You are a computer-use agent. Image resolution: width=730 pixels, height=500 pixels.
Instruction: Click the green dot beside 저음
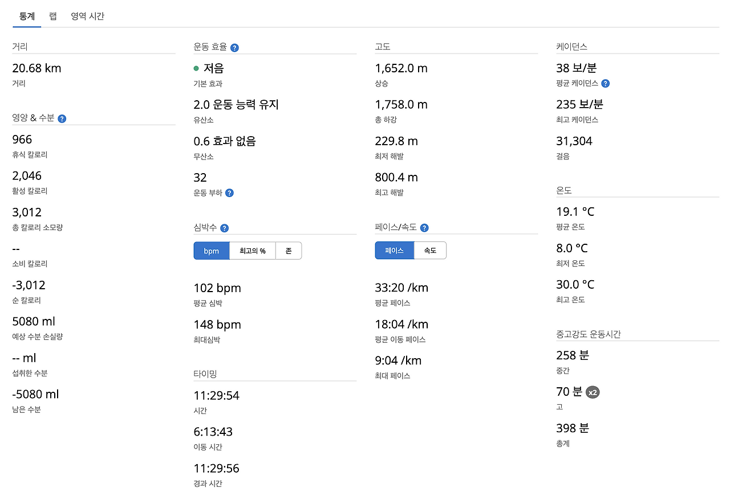pyautogui.click(x=197, y=68)
